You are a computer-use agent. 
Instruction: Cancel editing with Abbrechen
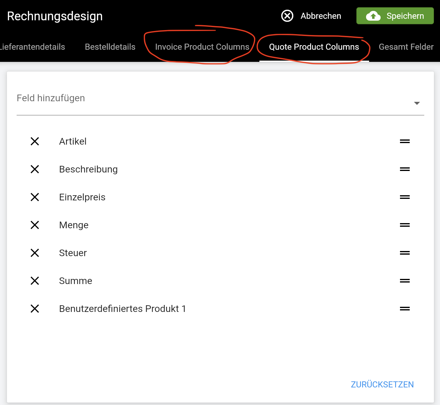(311, 16)
